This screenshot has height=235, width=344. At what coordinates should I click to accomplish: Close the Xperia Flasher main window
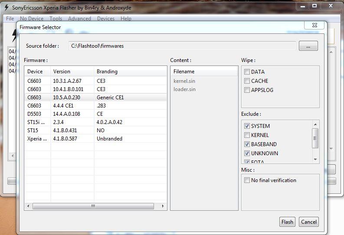click(x=331, y=6)
